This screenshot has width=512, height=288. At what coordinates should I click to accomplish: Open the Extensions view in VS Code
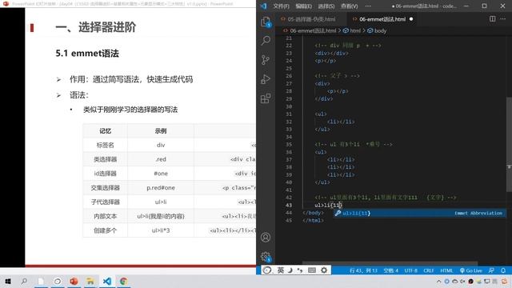pos(266,98)
